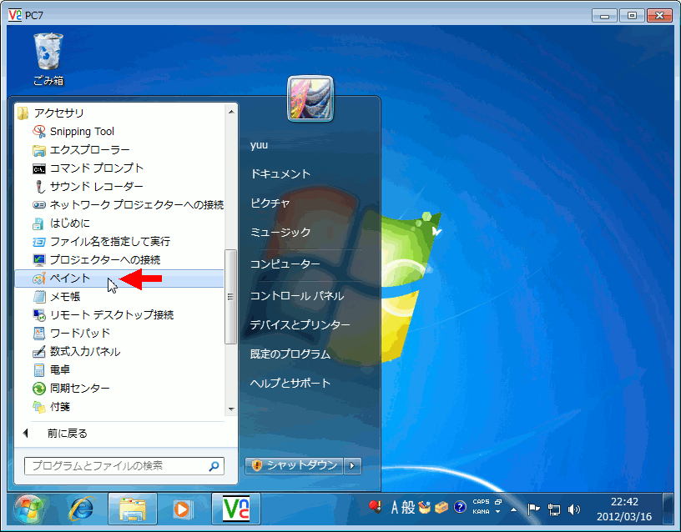Click the user account picture thumbnail
The width and height of the screenshot is (681, 532).
310,99
